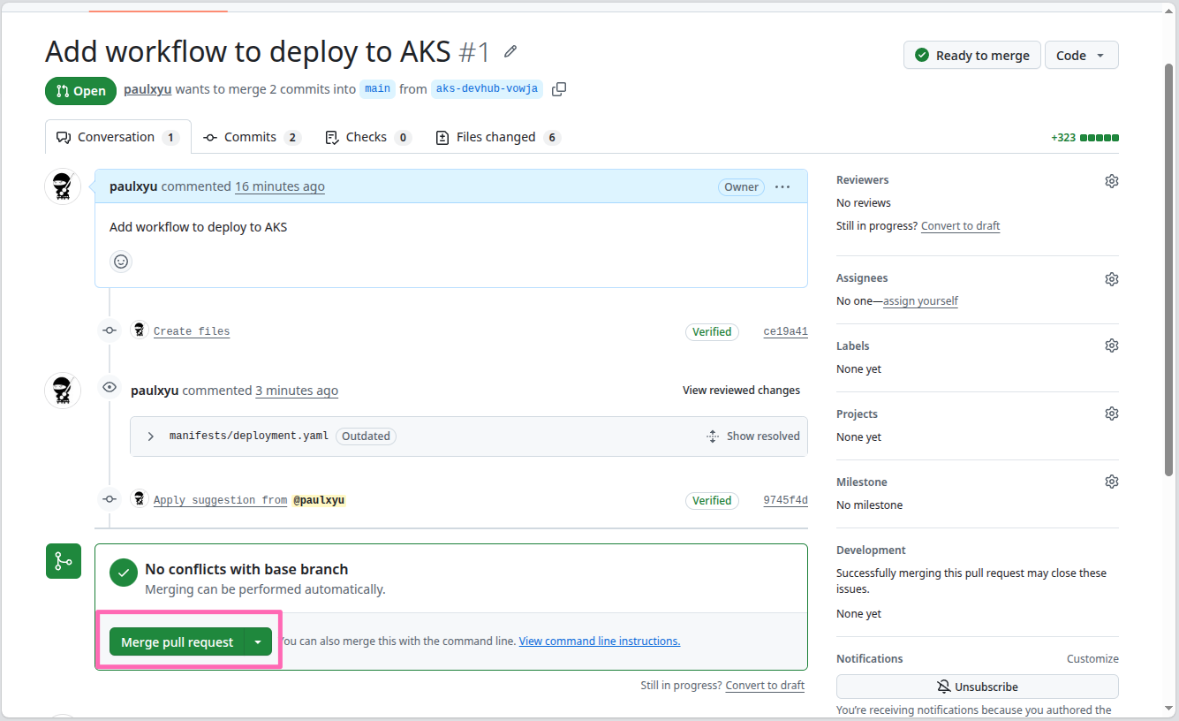The height and width of the screenshot is (721, 1179).
Task: Expand manifests/deployment.yaml outdated thread
Action: (x=151, y=436)
